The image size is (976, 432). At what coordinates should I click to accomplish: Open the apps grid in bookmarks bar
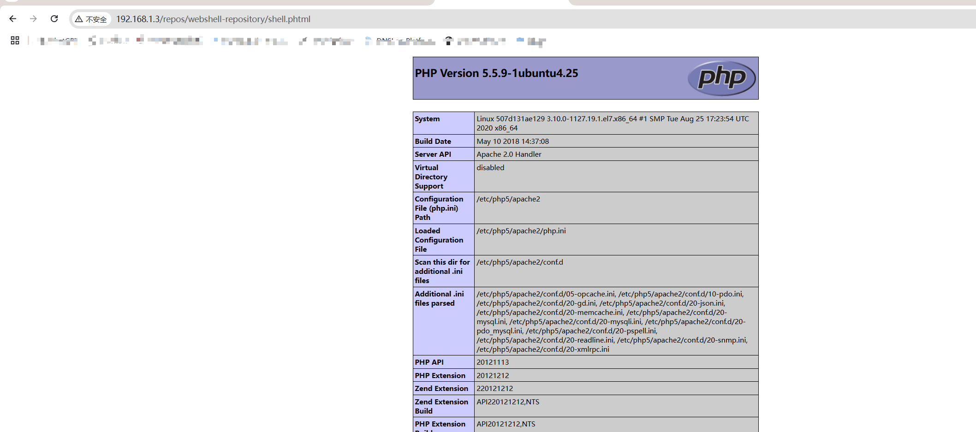click(x=15, y=41)
